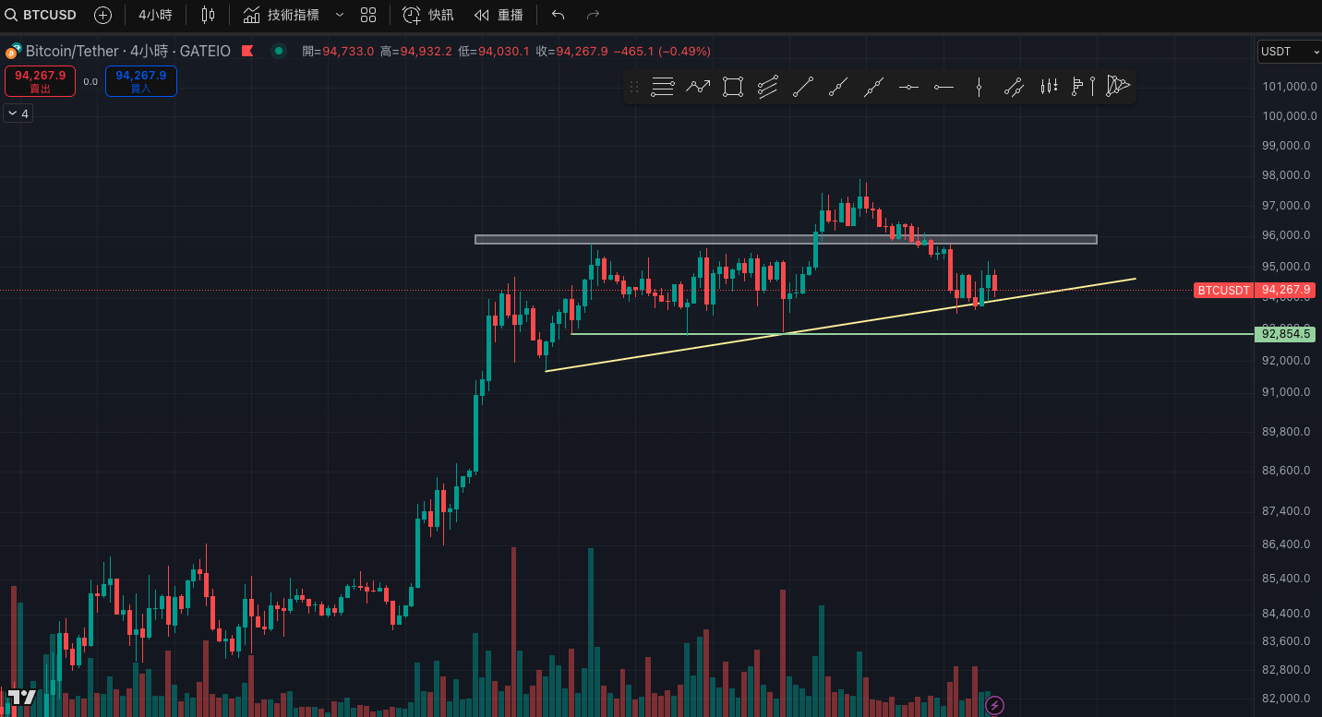Click the blue 買入 buy button
Image resolution: width=1322 pixels, height=717 pixels.
tap(140, 81)
